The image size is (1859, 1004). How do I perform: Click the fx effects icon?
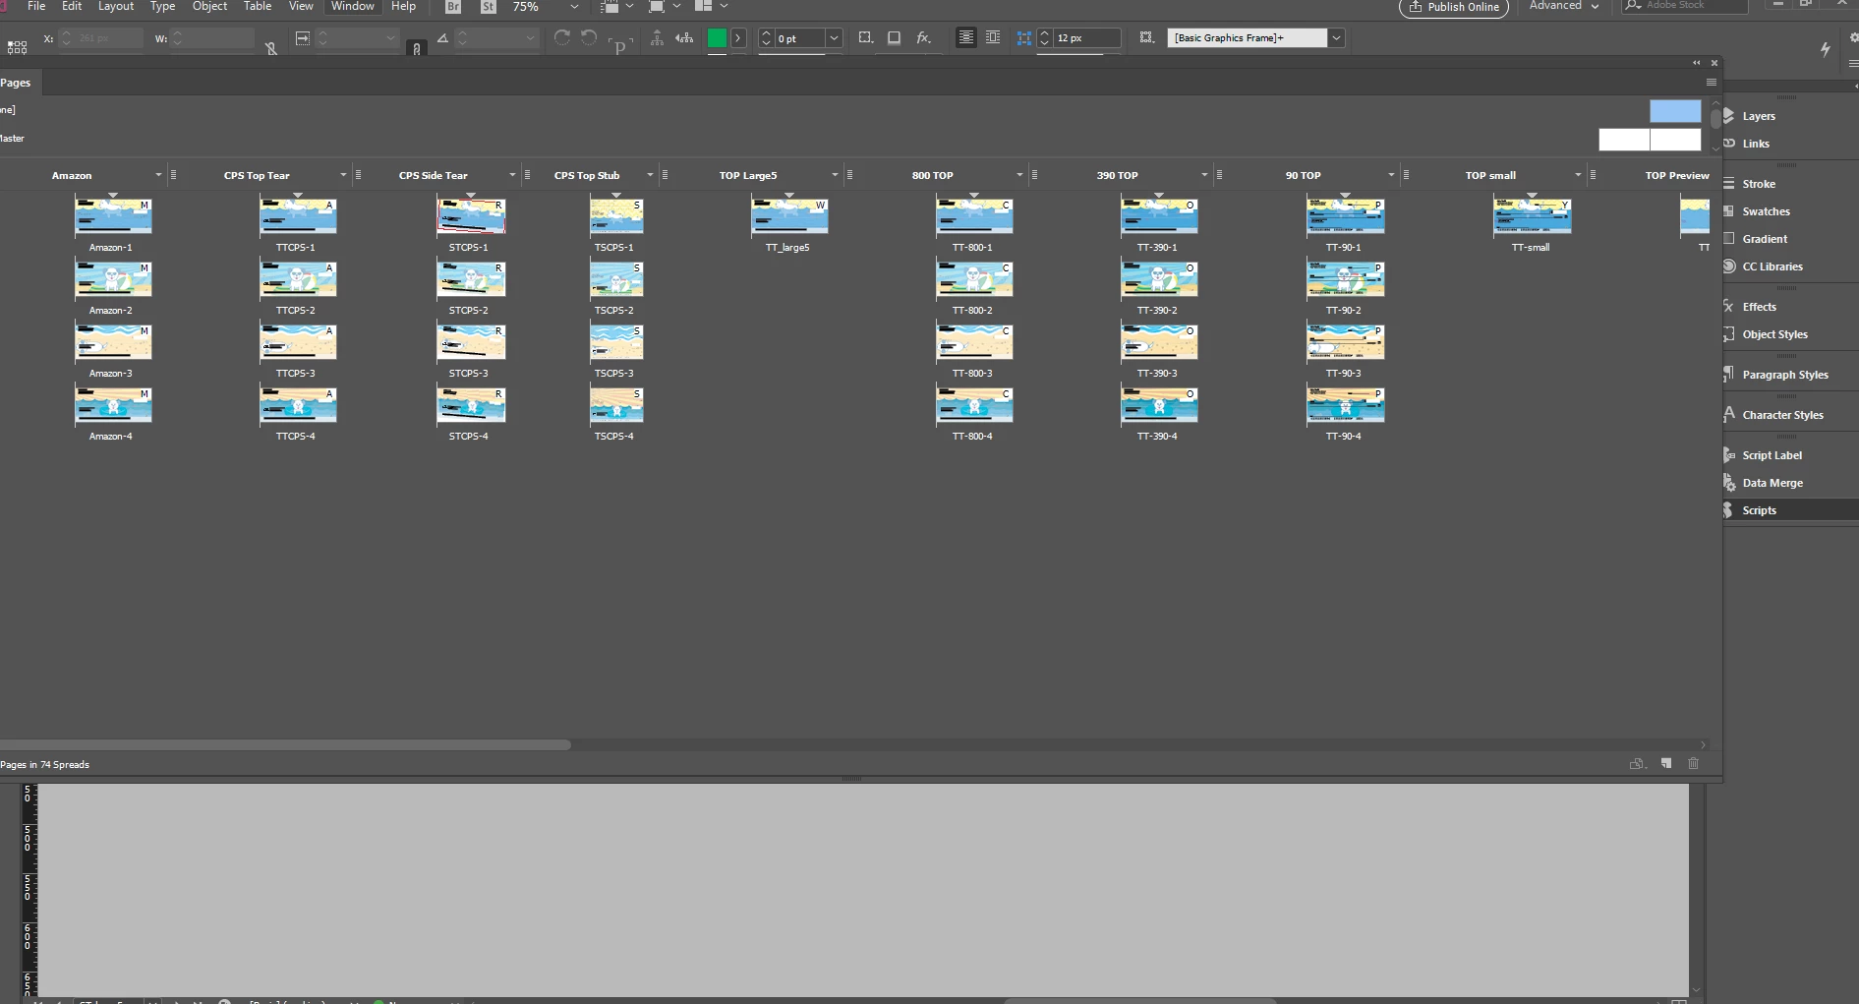pos(923,38)
